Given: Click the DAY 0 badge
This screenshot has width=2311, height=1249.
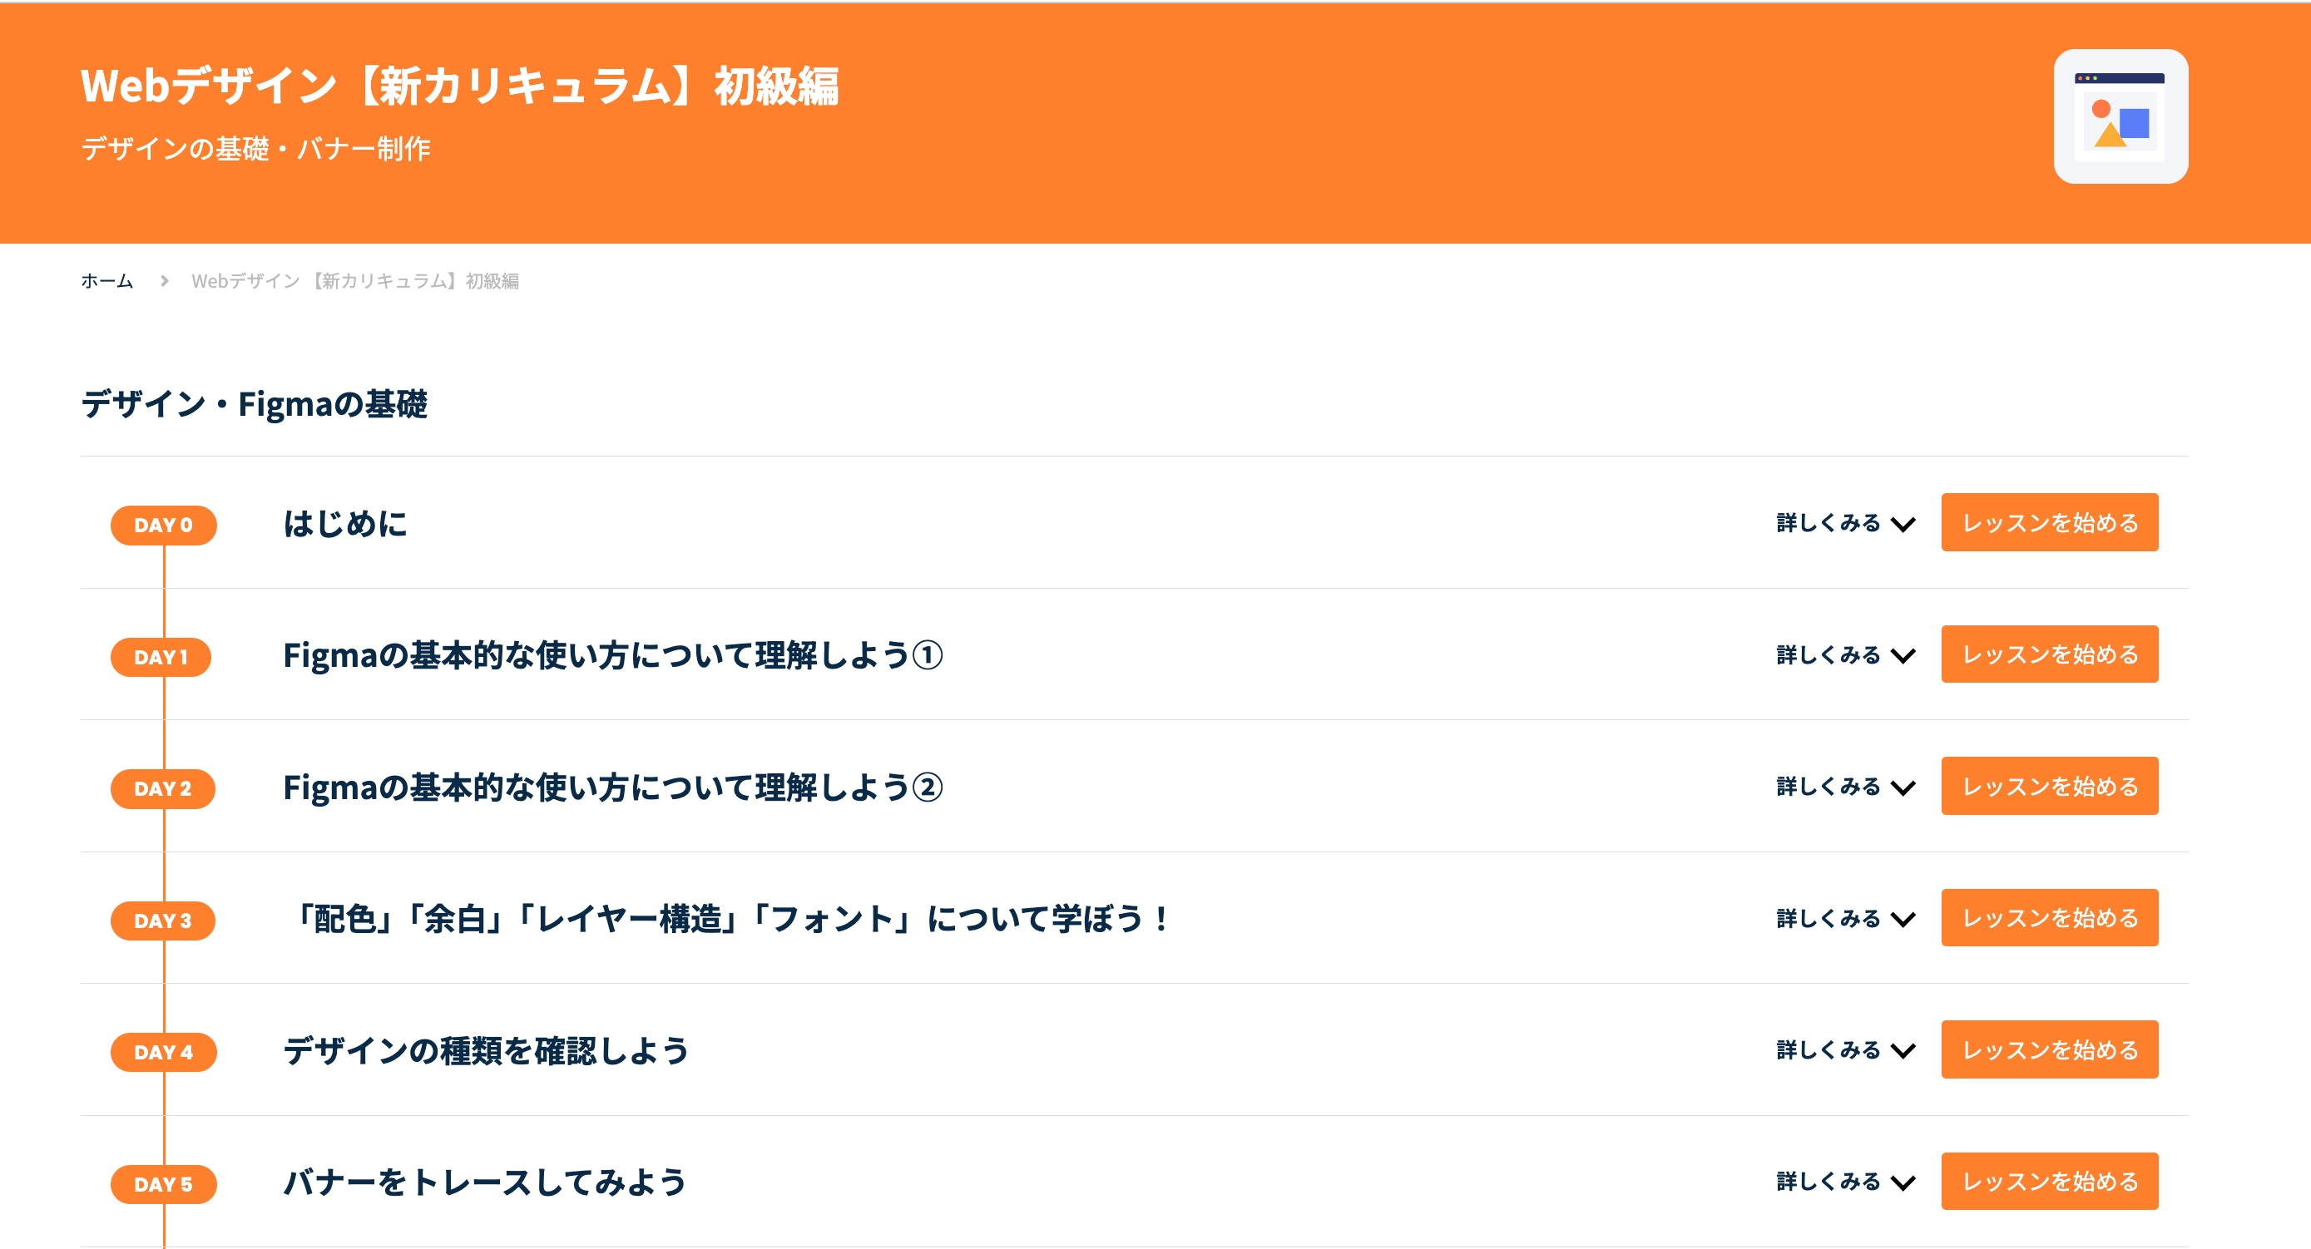Looking at the screenshot, I should coord(163,526).
